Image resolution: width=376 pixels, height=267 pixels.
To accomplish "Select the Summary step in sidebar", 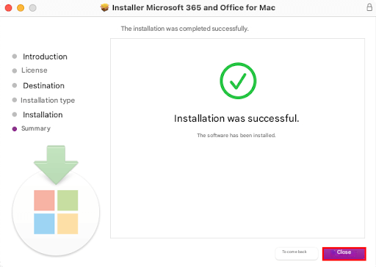I will point(36,128).
